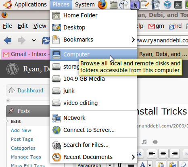Click the Posts section header
The image size is (188, 167).
tap(28, 111)
